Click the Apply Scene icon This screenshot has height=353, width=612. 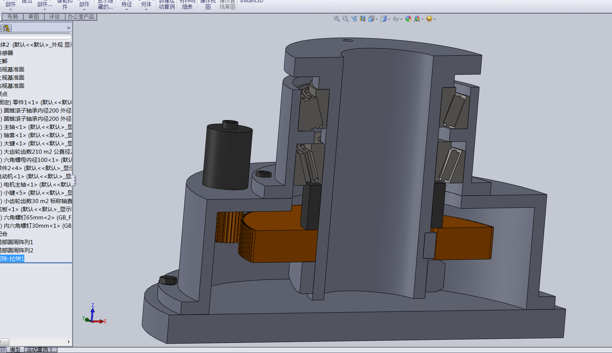point(417,19)
